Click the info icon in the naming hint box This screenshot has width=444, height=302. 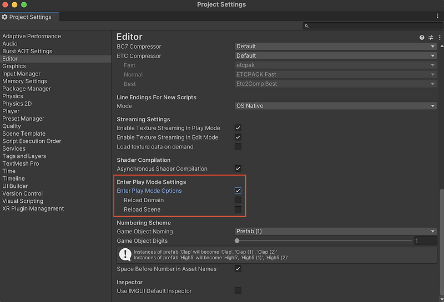(x=125, y=255)
